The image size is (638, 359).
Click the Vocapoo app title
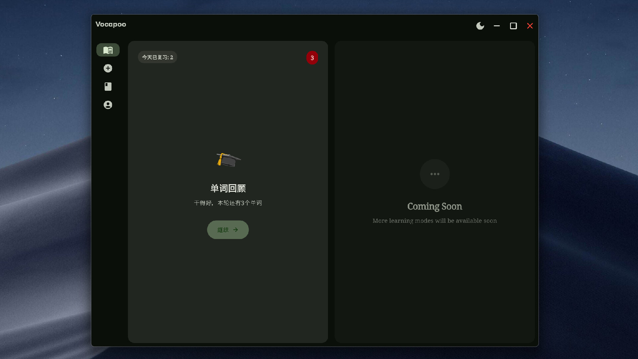click(x=111, y=24)
